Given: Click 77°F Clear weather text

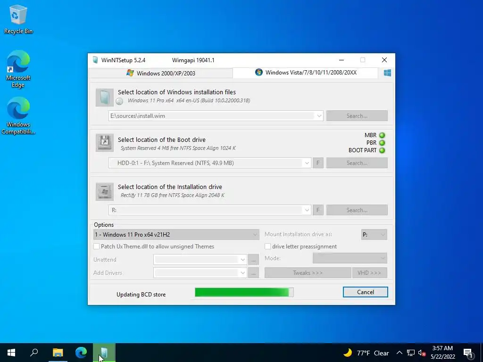Looking at the screenshot, I should [373, 353].
